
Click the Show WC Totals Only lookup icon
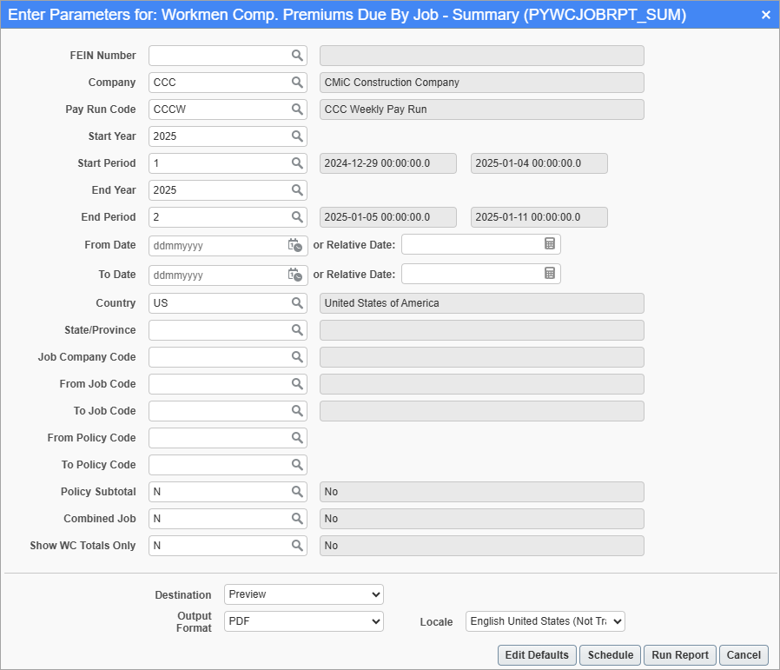[x=297, y=546]
